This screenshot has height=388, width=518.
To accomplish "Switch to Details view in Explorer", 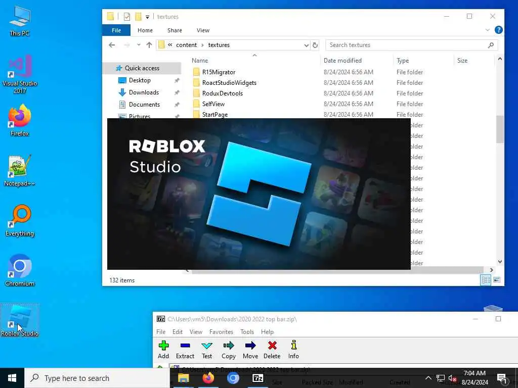I will (x=486, y=280).
